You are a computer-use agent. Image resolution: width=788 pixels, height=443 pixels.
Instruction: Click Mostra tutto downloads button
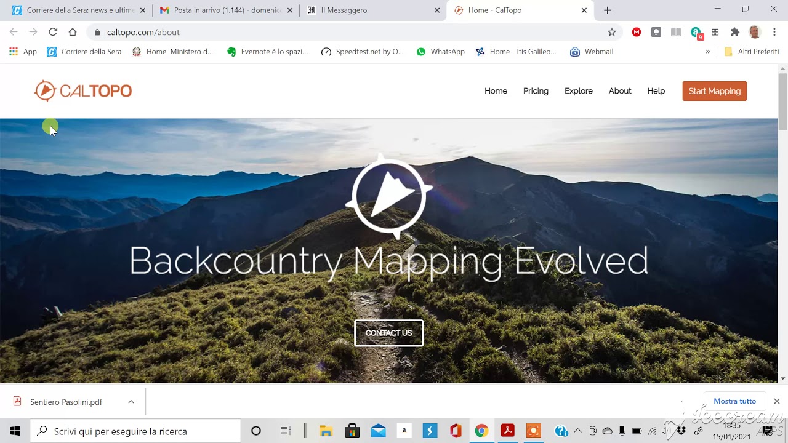click(x=734, y=401)
